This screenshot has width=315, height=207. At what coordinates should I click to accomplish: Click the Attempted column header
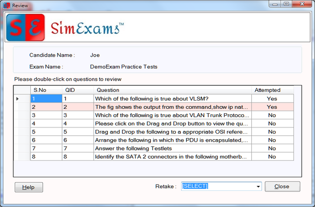[272, 90]
